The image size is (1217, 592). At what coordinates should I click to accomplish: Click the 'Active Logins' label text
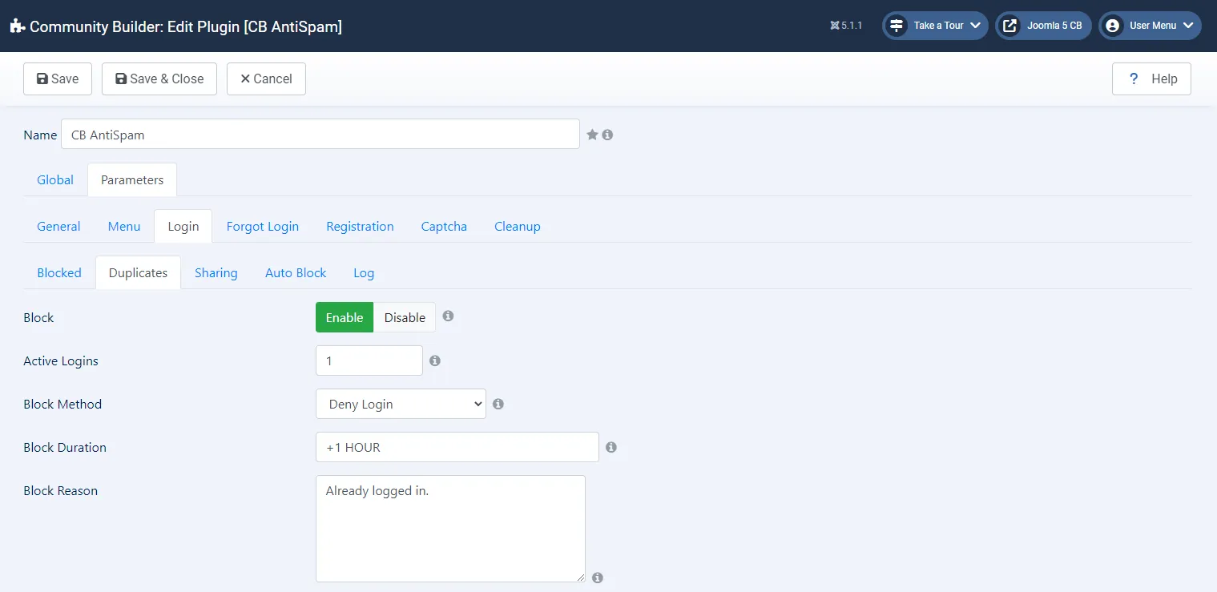pyautogui.click(x=61, y=360)
